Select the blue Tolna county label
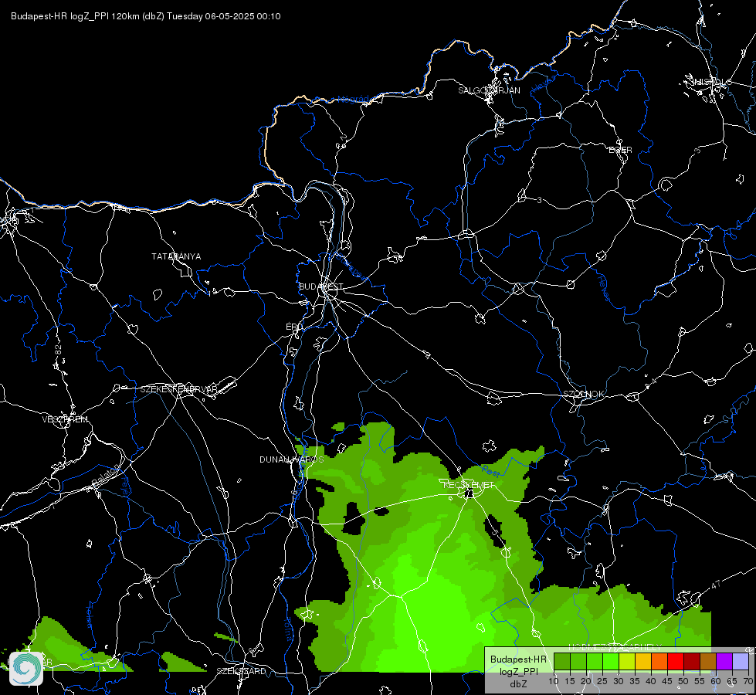Screen dimensions: 756x695 click(x=288, y=630)
